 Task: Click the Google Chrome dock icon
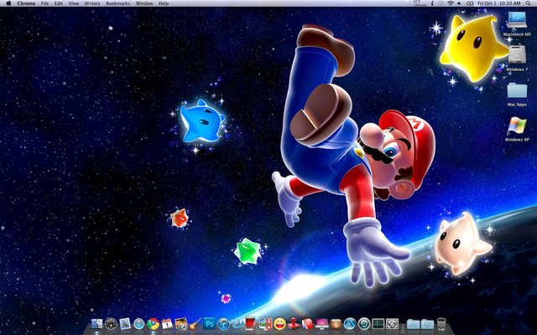(153, 323)
